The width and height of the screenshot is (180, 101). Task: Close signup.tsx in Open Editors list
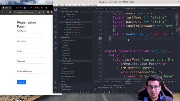point(62,22)
